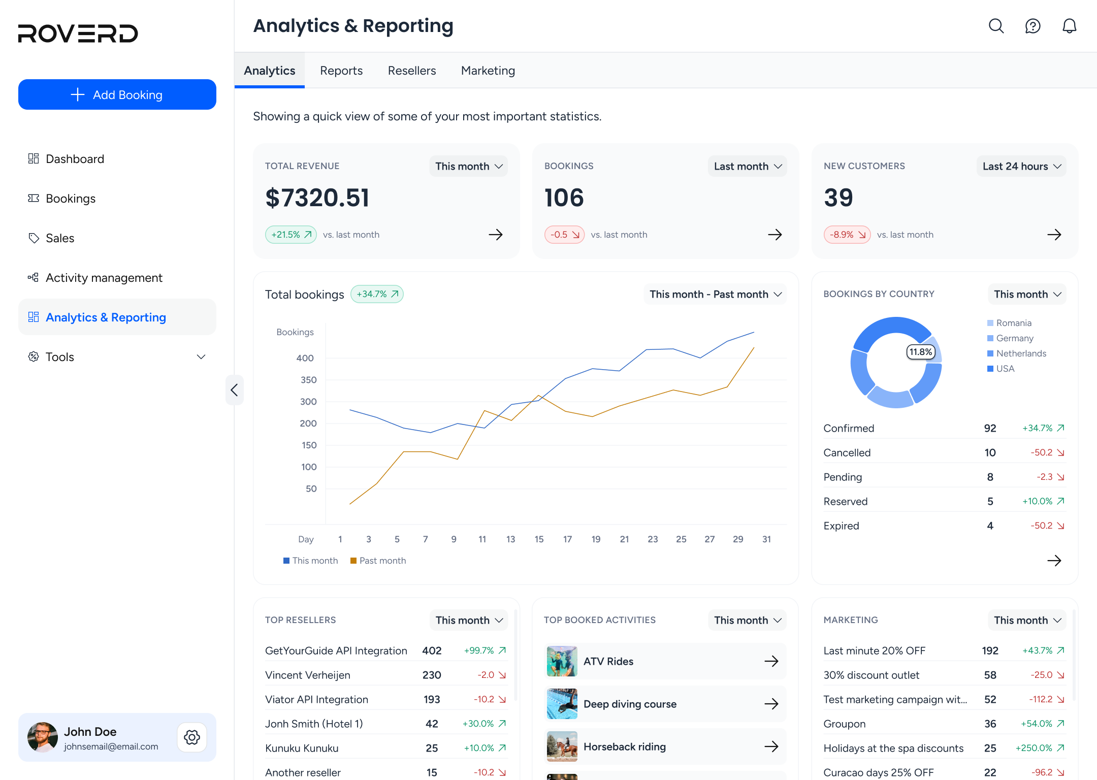Open the notifications bell
The width and height of the screenshot is (1097, 780).
click(1069, 26)
